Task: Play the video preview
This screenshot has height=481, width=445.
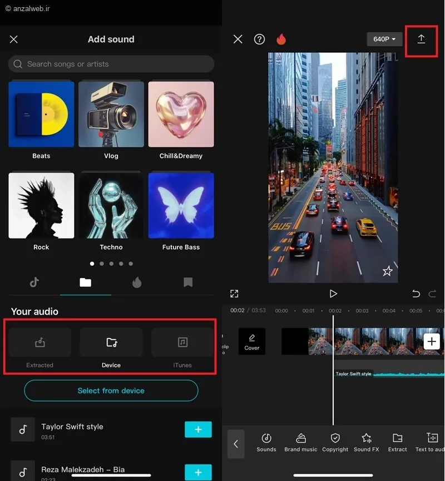Action: tap(333, 294)
